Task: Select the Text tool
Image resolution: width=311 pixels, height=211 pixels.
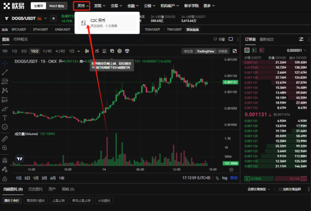Action: 4,118
